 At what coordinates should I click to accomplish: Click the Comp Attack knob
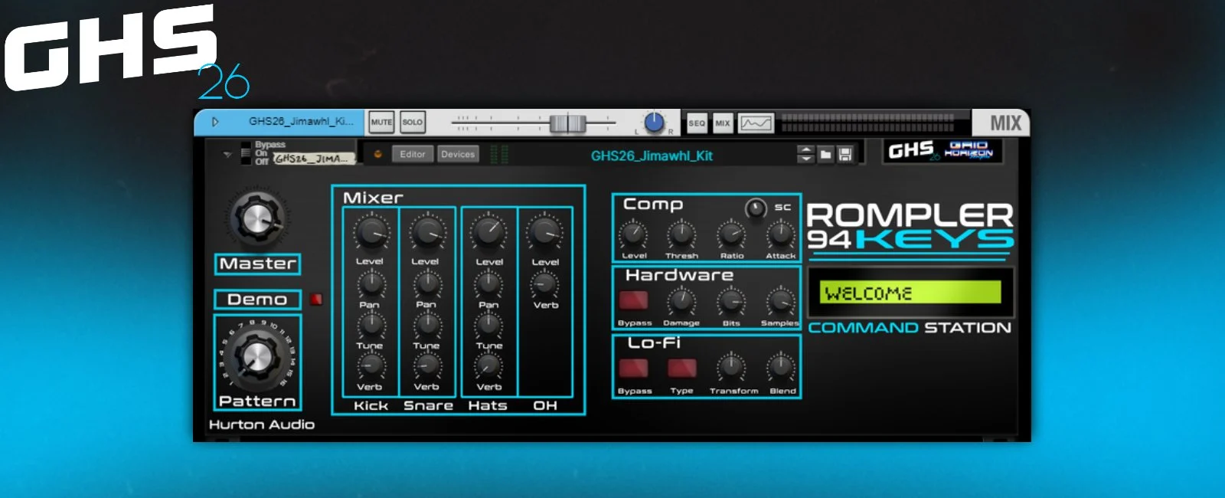click(x=780, y=234)
